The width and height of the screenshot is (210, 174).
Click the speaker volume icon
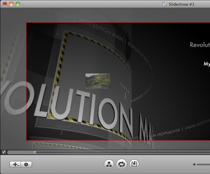194,165
